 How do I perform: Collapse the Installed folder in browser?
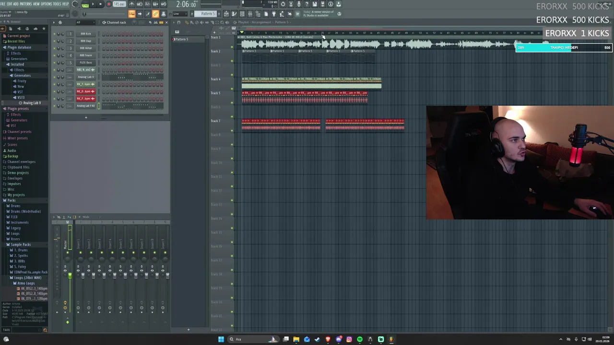tap(17, 64)
